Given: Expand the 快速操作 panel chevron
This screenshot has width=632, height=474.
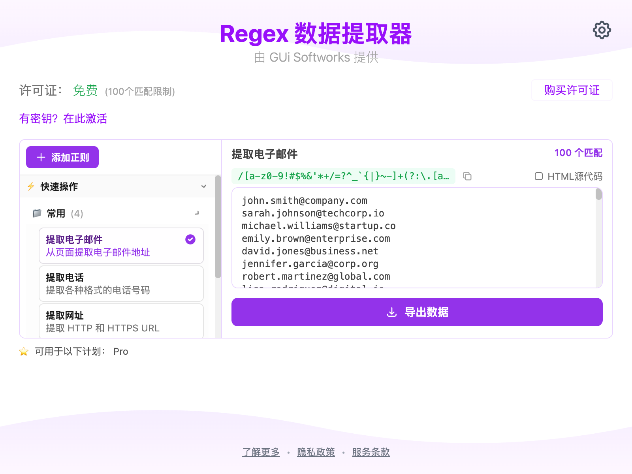Looking at the screenshot, I should tap(204, 186).
